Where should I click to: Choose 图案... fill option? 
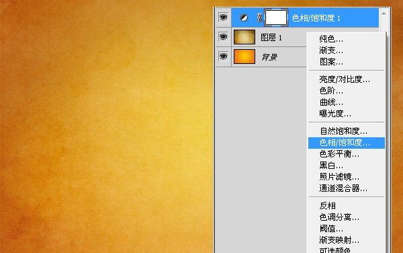[x=331, y=62]
